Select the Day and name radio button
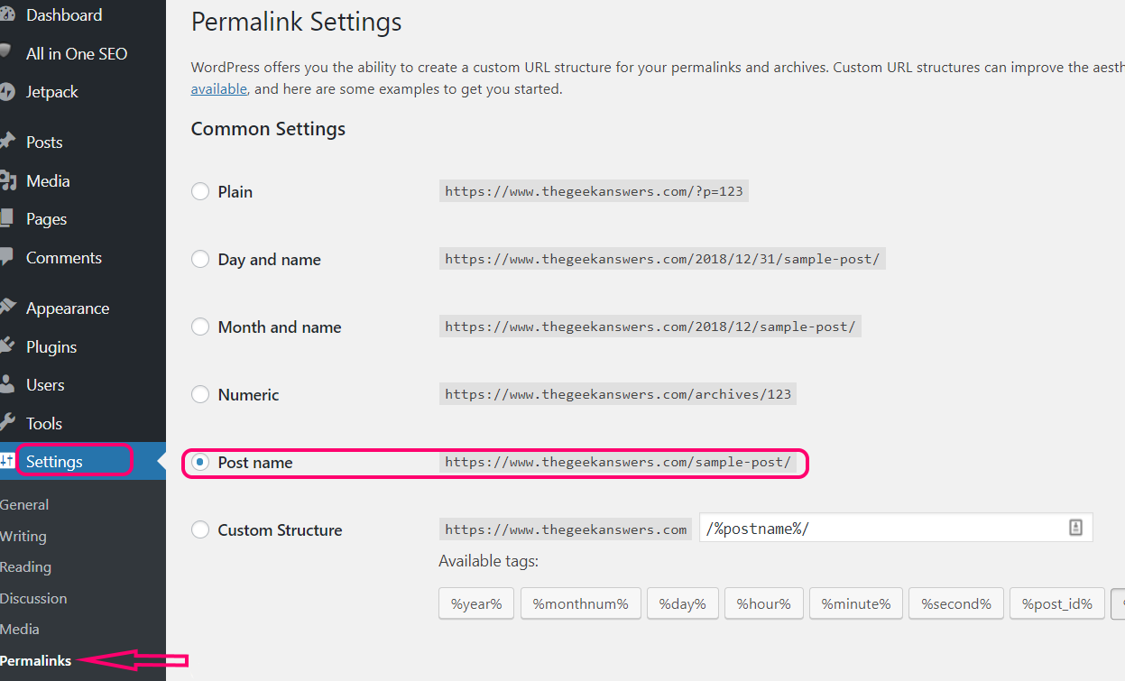1125x681 pixels. [x=200, y=259]
